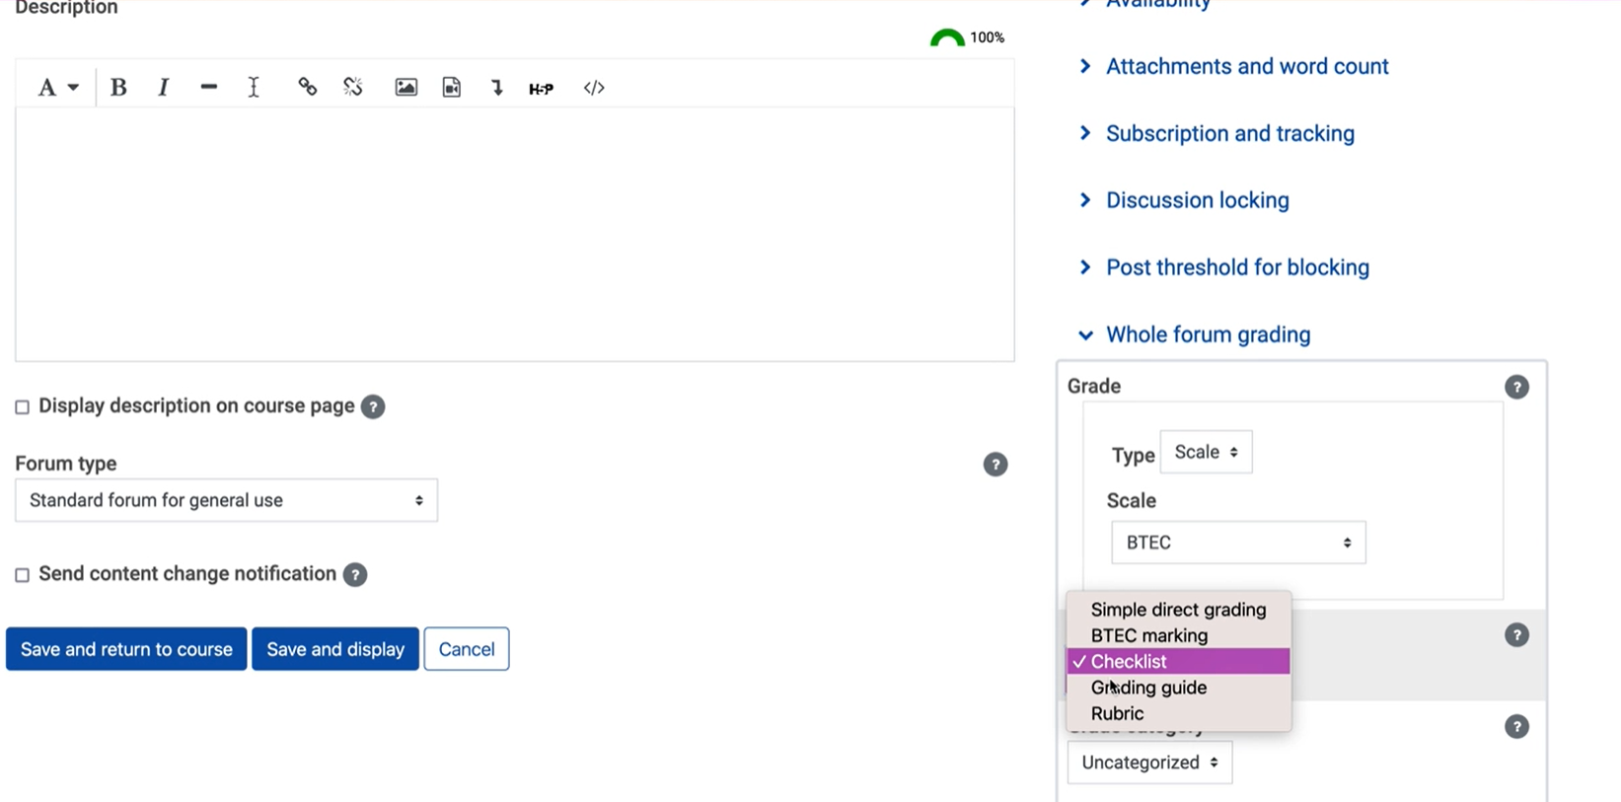This screenshot has height=802, width=1621.
Task: Apply strikethrough formatting
Action: click(x=208, y=88)
